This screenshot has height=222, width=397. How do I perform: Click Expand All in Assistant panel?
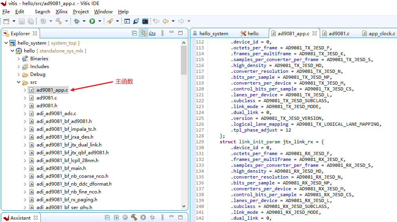(x=116, y=217)
